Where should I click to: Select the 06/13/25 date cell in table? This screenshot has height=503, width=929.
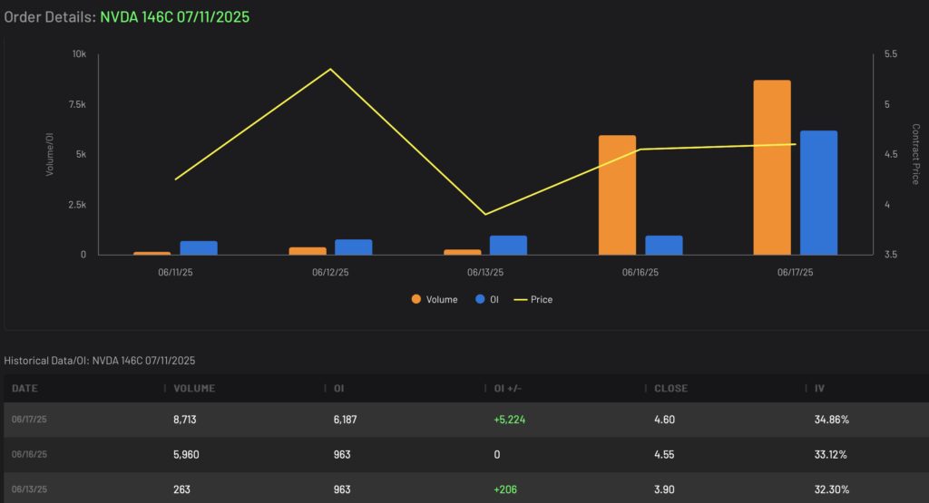[29, 489]
